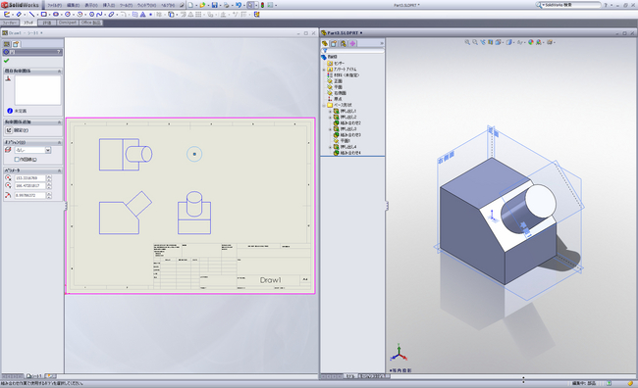The image size is (638, 388).
Task: Open the ConfigurationManager tab in Part3
Action: tap(343, 43)
